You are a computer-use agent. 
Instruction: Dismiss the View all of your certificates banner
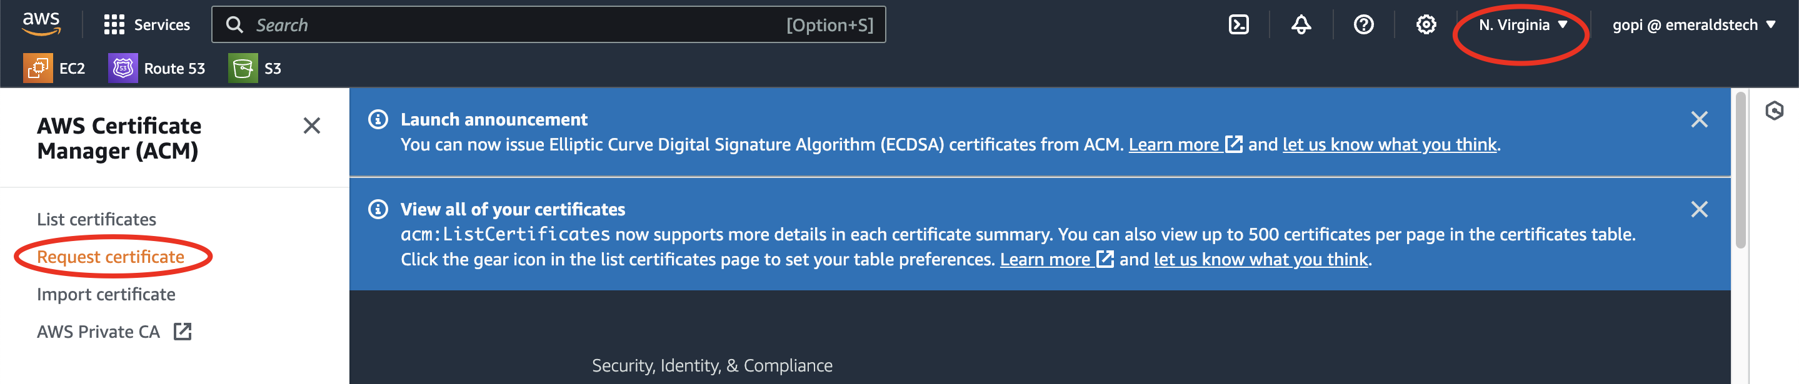[1699, 209]
